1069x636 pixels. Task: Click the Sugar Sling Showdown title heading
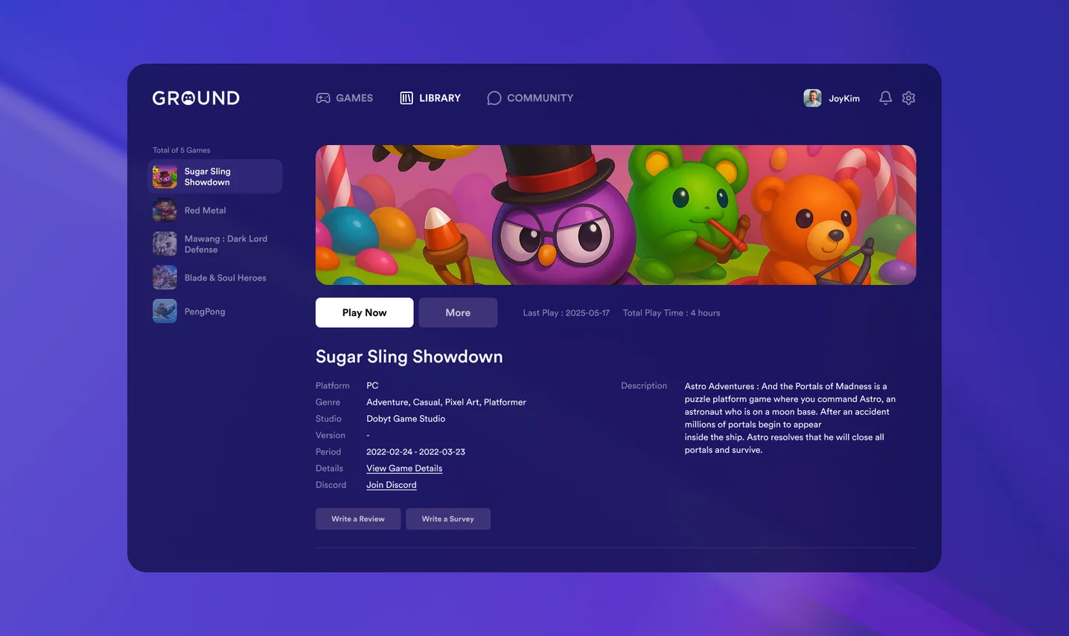tap(409, 357)
